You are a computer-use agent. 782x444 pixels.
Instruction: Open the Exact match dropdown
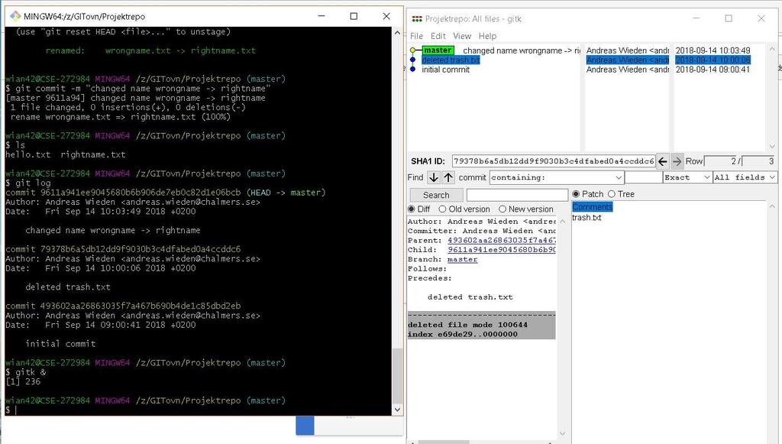click(687, 177)
